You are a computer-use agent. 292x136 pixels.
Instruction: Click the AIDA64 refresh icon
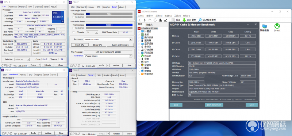pos(155,20)
